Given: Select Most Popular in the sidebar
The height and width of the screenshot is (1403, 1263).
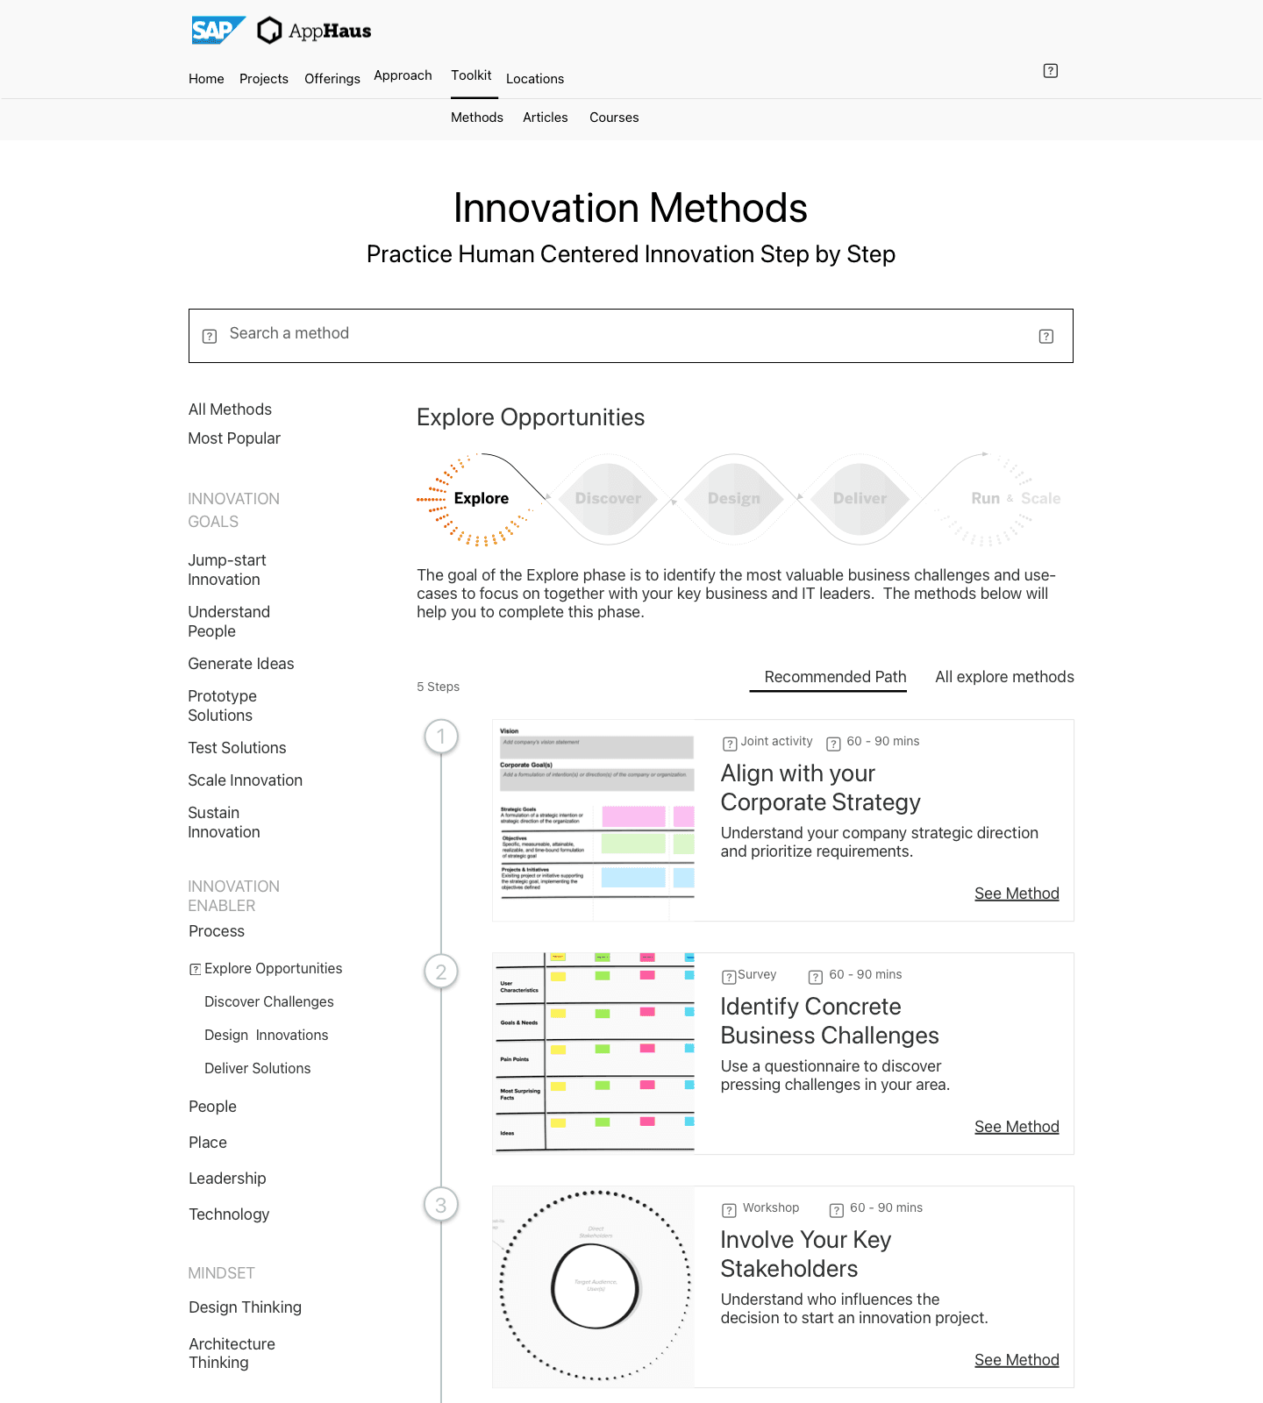Looking at the screenshot, I should pos(234,438).
